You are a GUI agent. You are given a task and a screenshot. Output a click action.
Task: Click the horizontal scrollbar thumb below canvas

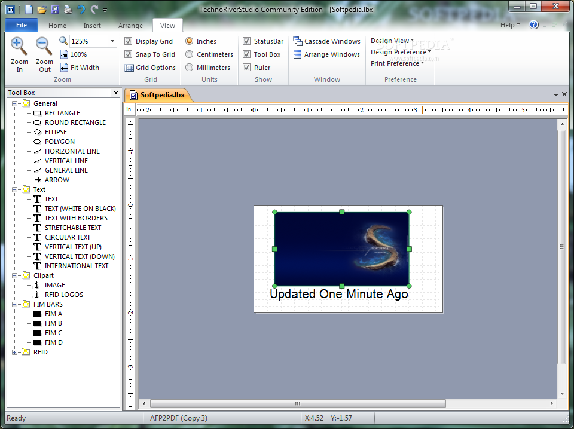[298, 403]
